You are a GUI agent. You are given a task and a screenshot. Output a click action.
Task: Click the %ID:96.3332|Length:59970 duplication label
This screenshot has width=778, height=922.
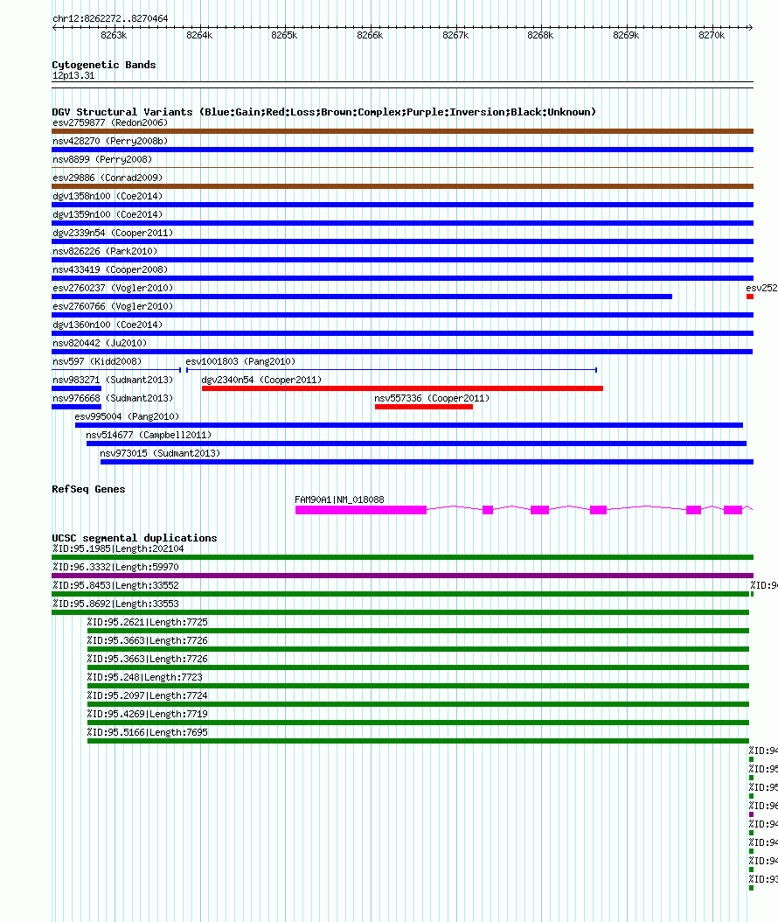tap(115, 567)
